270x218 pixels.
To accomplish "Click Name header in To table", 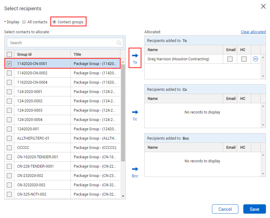I will point(153,50).
